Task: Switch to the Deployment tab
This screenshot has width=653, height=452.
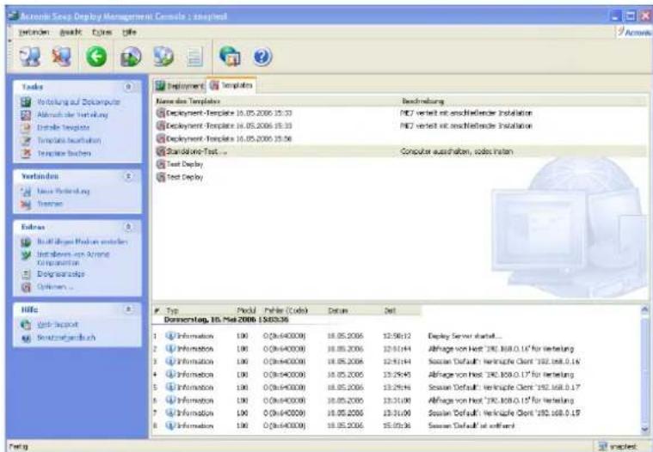Action: (x=180, y=86)
